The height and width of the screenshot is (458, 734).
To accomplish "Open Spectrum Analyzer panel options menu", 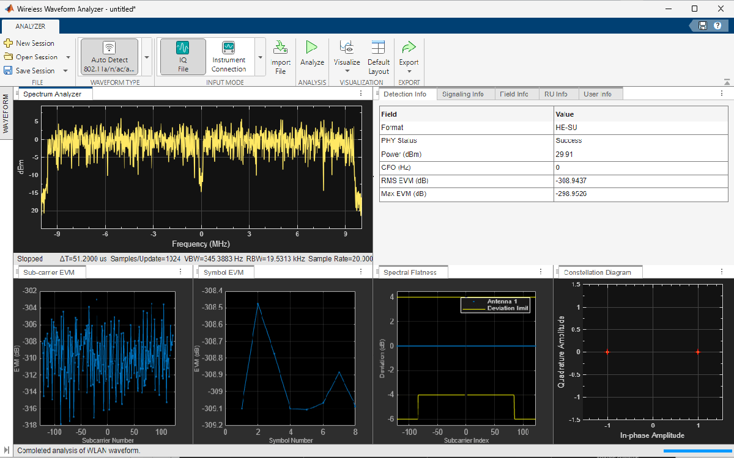I will (x=360, y=94).
